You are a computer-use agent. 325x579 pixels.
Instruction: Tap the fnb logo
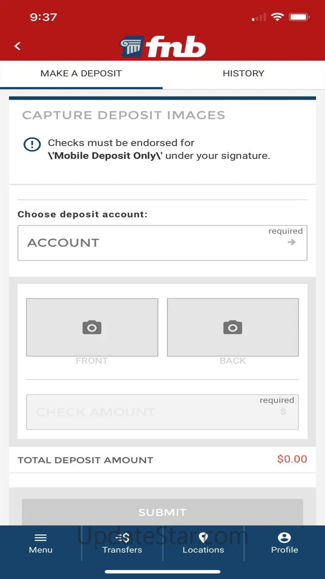click(x=163, y=46)
